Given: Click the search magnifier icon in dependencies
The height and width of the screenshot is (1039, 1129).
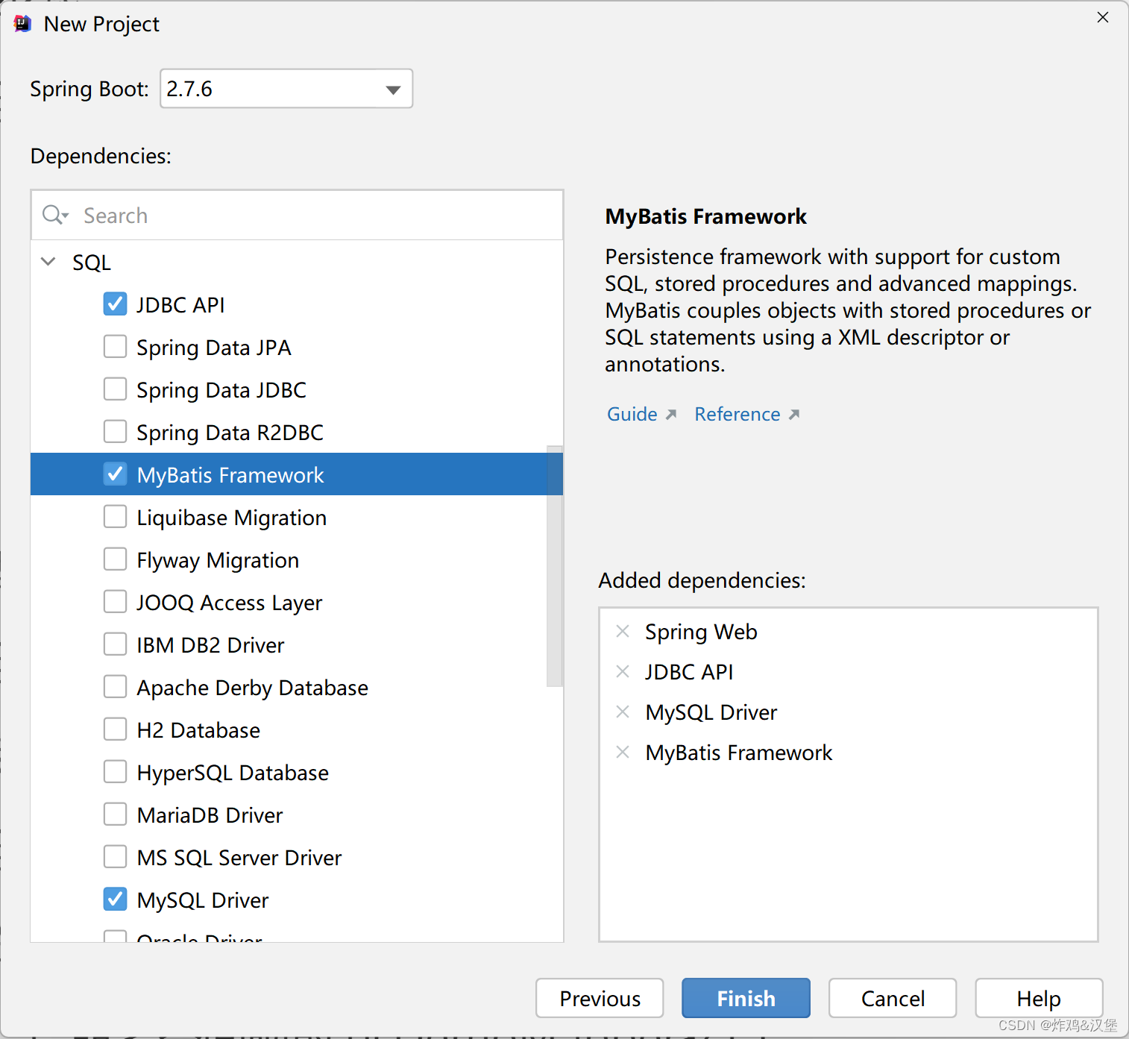Looking at the screenshot, I should (x=55, y=216).
